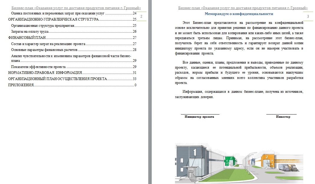This screenshot has height=184, width=315.
Task: Click the 'Инициатор проекта' signature line
Action: 200,114
